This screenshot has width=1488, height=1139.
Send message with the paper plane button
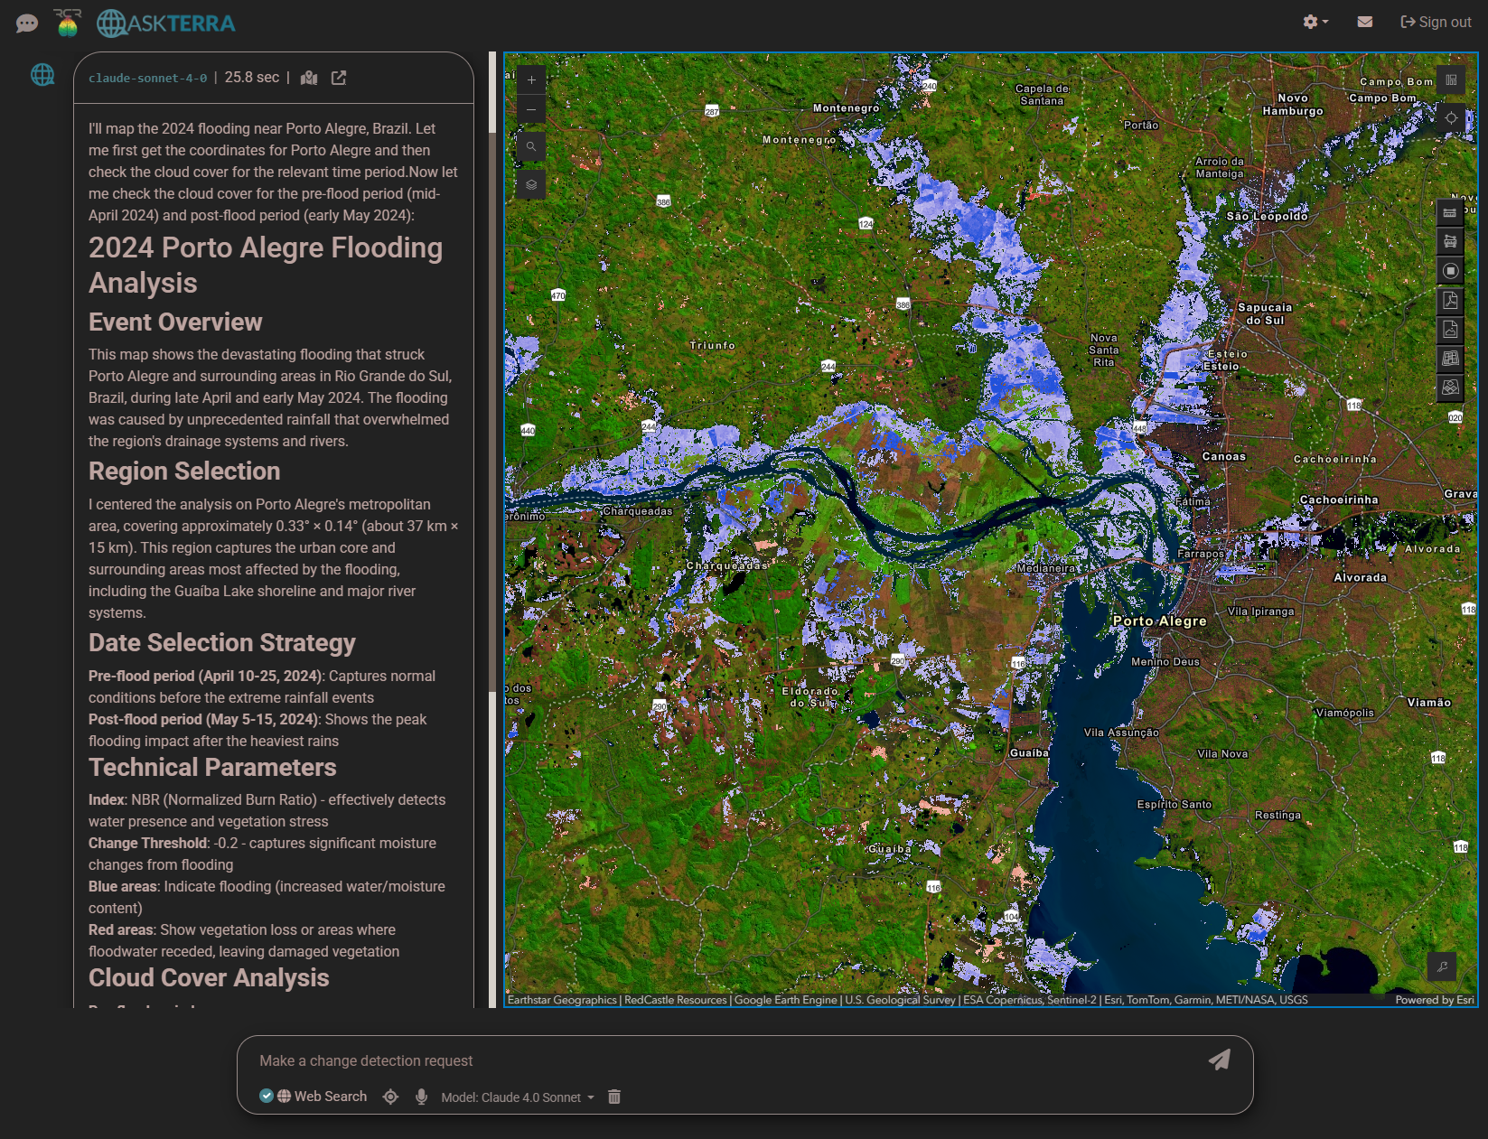click(x=1220, y=1060)
